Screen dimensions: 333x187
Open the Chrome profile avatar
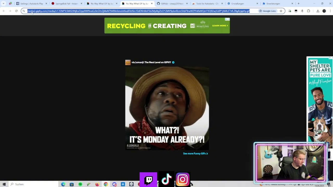[324, 11]
